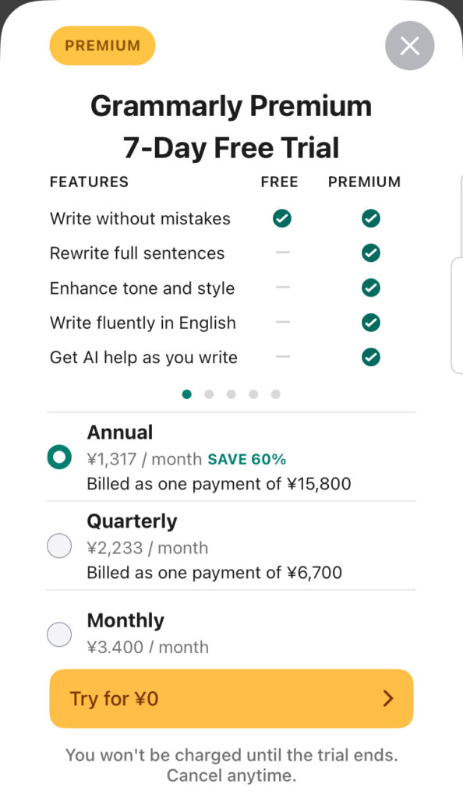The image size is (463, 798).
Task: Click the last carousel dot
Action: pyautogui.click(x=276, y=394)
